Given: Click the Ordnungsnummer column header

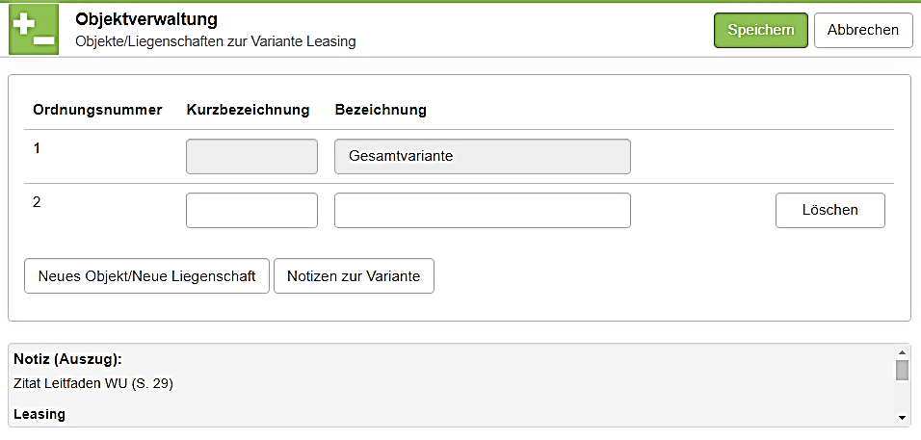Looking at the screenshot, I should [97, 110].
